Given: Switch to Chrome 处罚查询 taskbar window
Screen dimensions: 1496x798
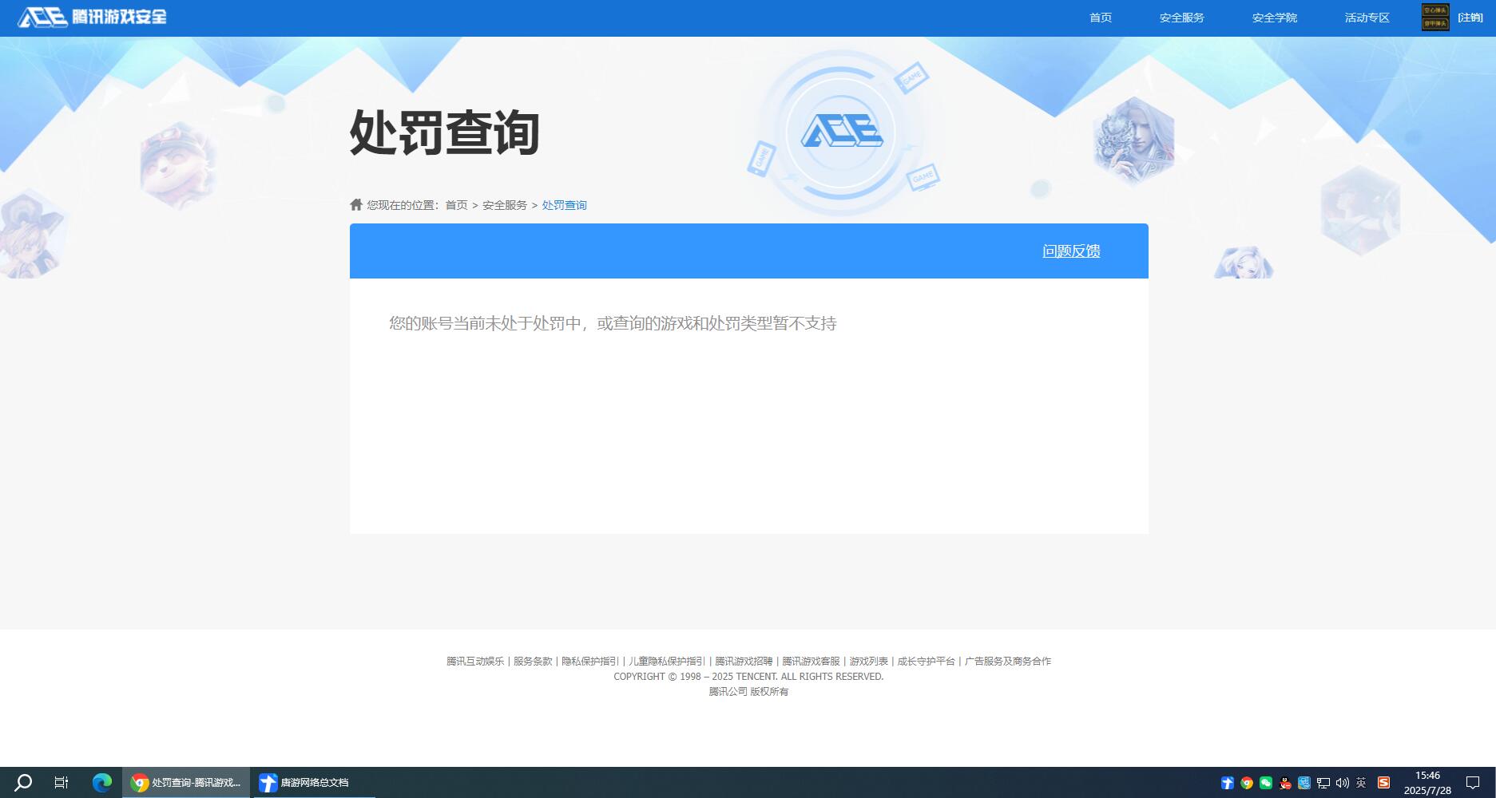Looking at the screenshot, I should tap(186, 782).
